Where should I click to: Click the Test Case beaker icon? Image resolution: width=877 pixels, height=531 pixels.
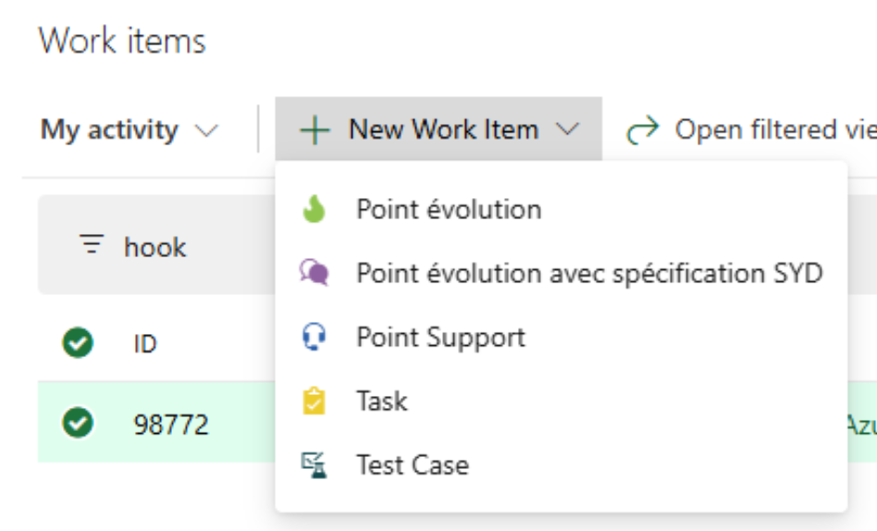315,464
